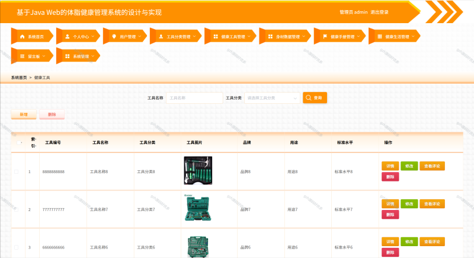Open the tool image thumbnail for 工具名称6
Viewport: 474px width, 258px height.
198,246
